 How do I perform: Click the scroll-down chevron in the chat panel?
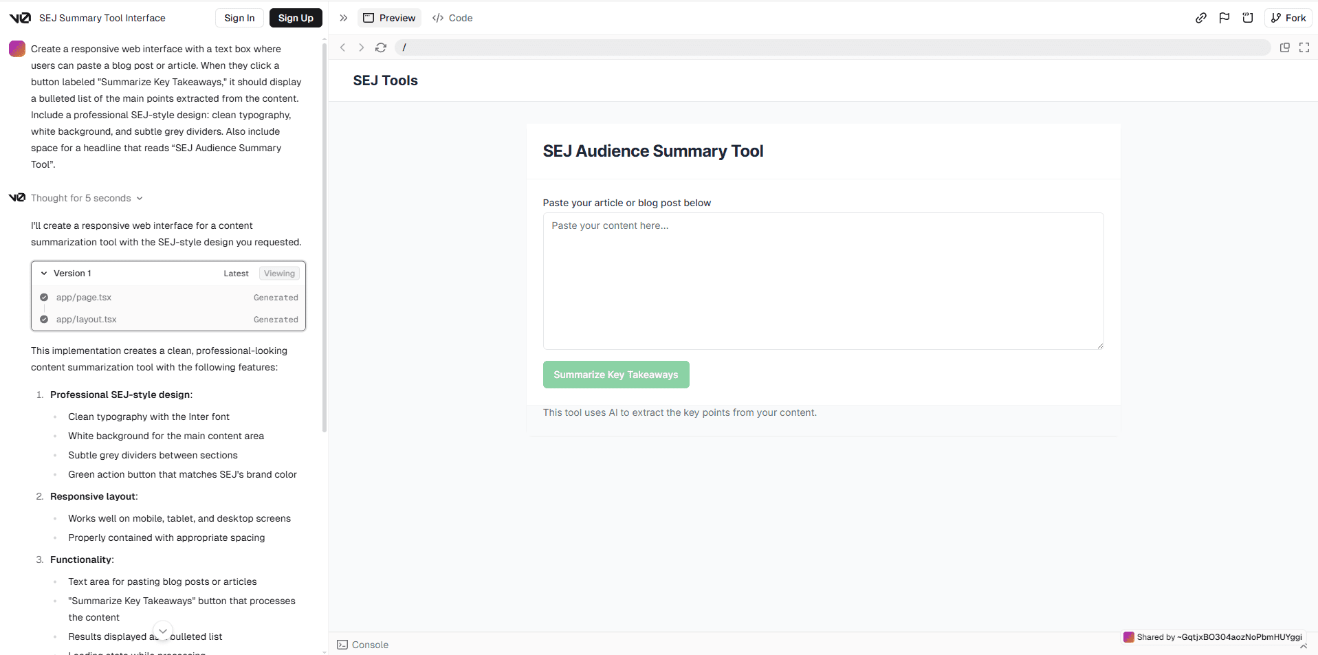tap(163, 630)
